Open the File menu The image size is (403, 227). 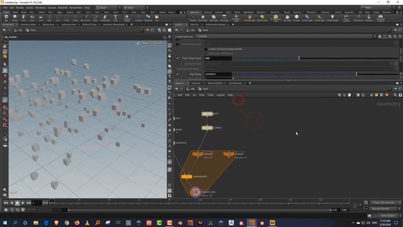[5, 8]
